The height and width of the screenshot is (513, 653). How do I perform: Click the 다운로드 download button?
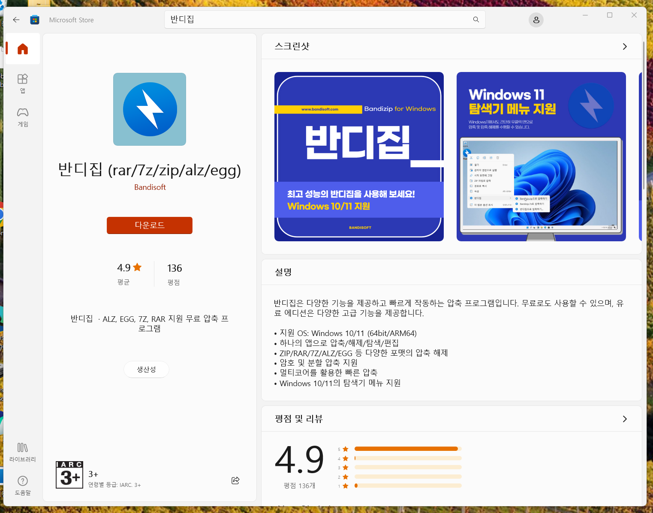click(x=150, y=225)
